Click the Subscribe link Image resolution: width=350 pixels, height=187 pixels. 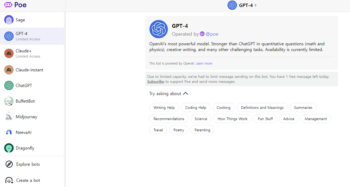tap(156, 82)
